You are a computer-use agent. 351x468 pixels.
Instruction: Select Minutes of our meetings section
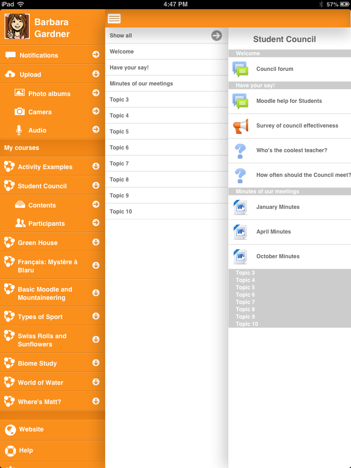point(166,84)
